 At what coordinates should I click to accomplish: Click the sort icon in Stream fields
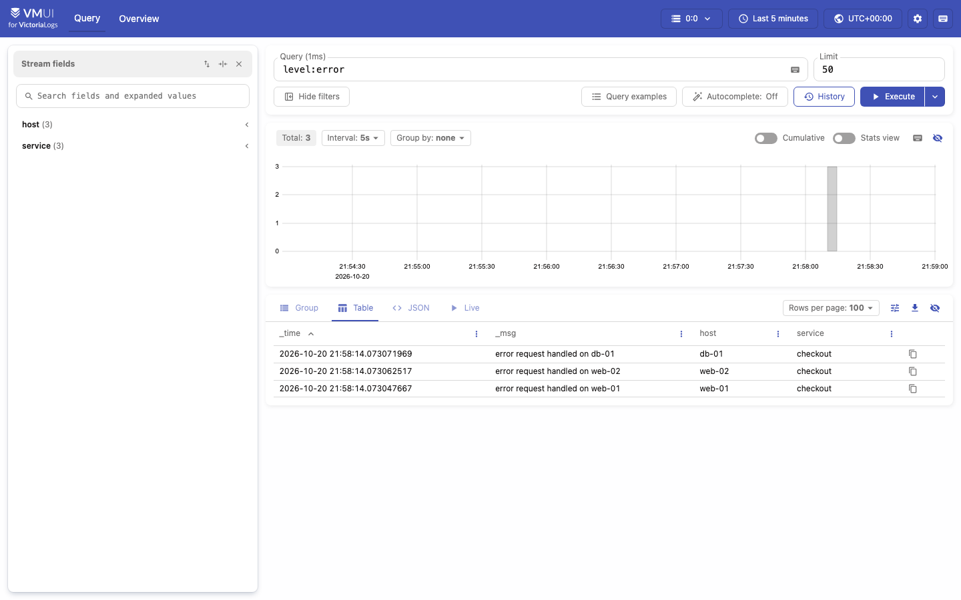(207, 64)
